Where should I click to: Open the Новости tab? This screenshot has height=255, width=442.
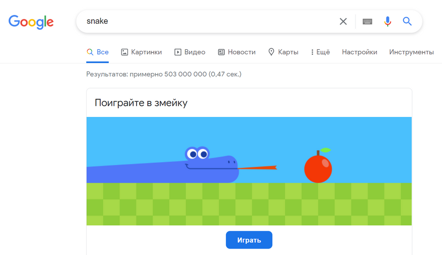241,52
